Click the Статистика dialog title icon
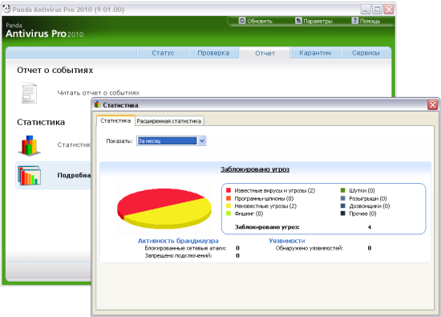Screen dimensions: 441x317 point(97,104)
